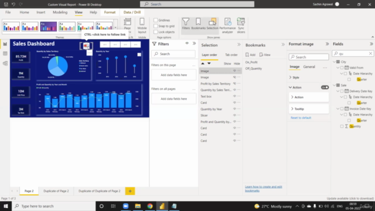Open Duplicate of Page 2 tab

pyautogui.click(x=56, y=191)
